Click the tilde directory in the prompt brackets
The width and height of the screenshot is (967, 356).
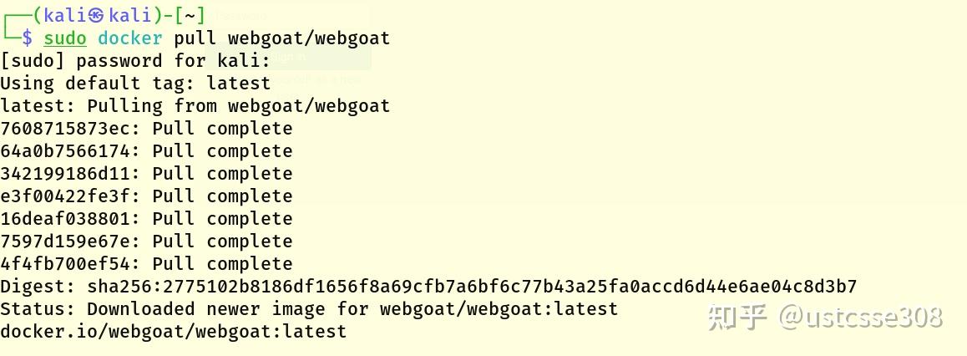point(190,16)
